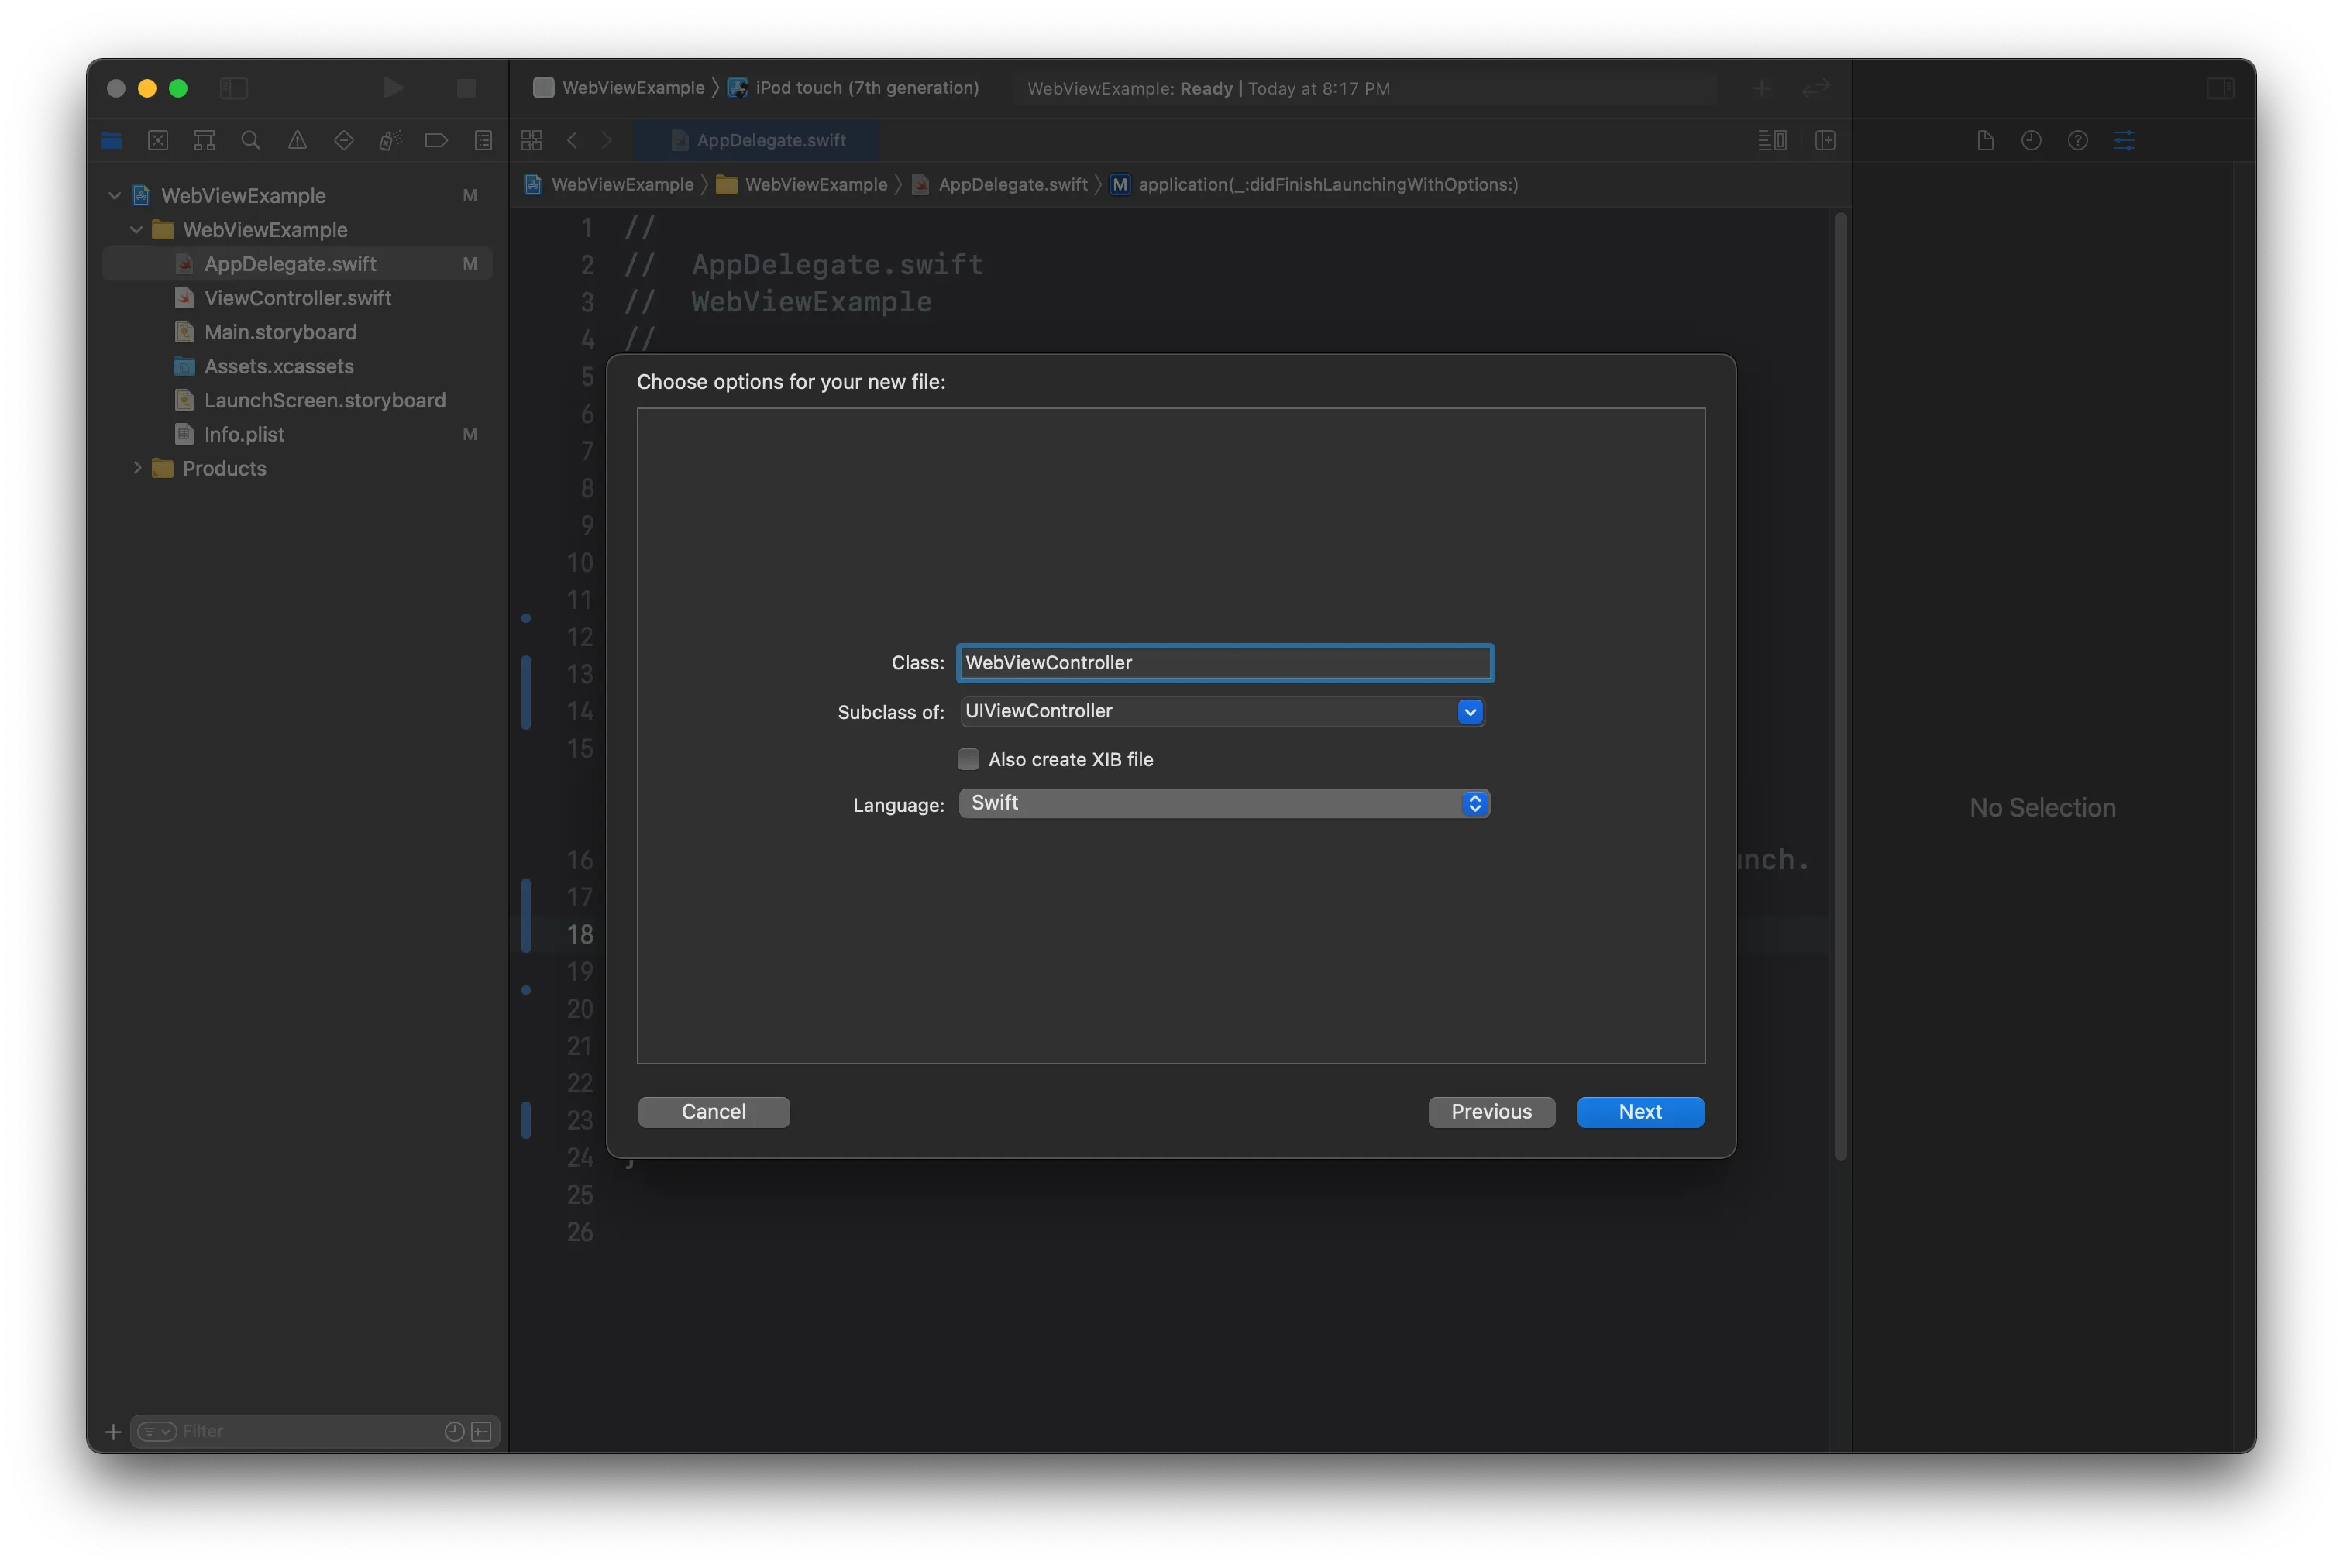Select ViewController.swift in the navigator
Viewport: 2343px width, 1568px height.
[297, 298]
